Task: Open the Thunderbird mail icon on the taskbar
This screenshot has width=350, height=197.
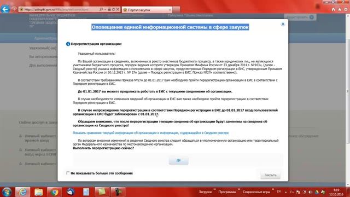Action: (71, 192)
